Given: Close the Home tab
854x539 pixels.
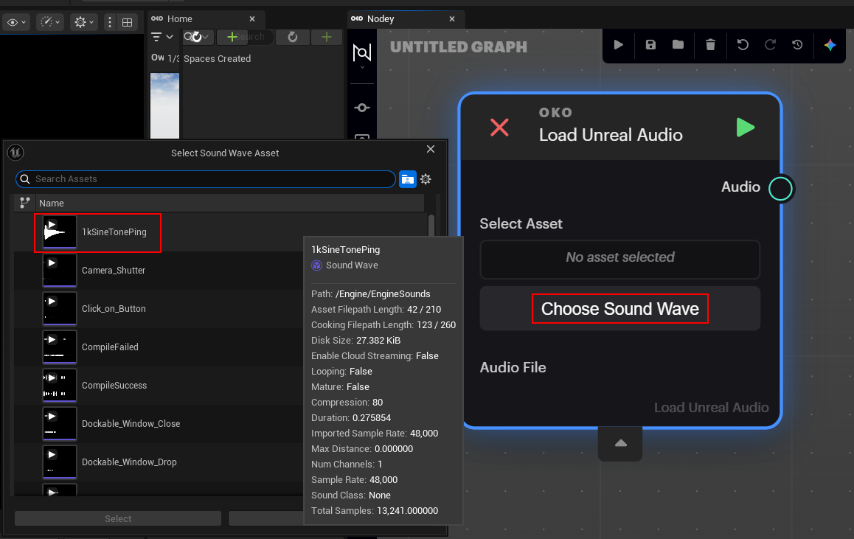Looking at the screenshot, I should coord(252,19).
